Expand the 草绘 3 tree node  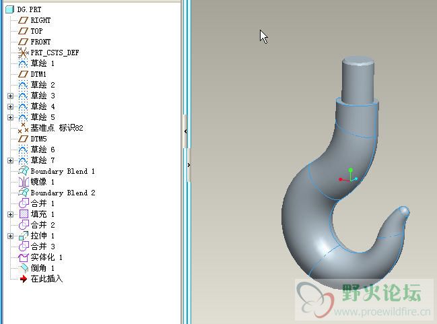click(x=10, y=96)
